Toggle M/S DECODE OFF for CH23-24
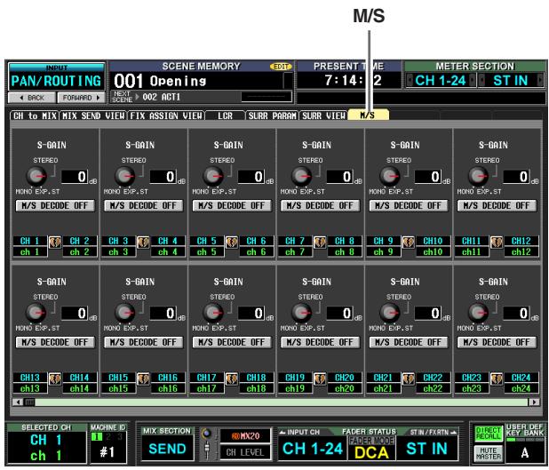Screen dimensions: 549x470 497,342
